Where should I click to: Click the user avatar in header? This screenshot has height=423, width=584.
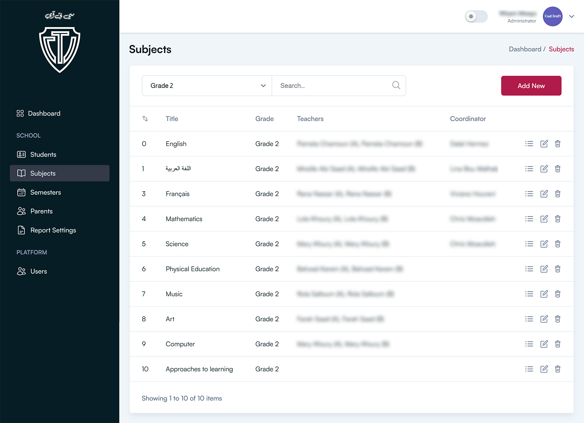552,16
